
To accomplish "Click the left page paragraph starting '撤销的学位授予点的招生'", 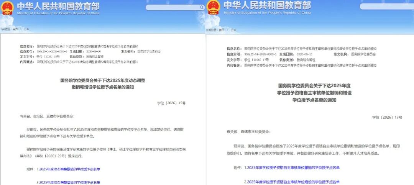I will [103, 152].
